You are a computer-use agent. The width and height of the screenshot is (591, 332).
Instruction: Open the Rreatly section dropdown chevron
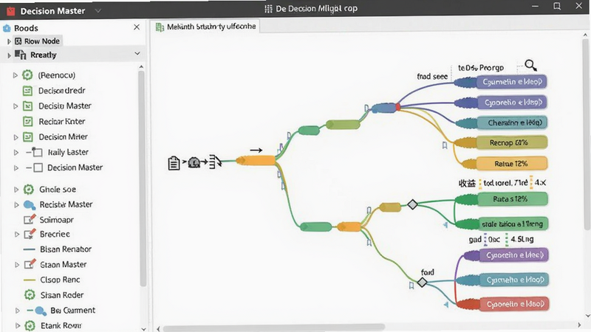coord(137,54)
